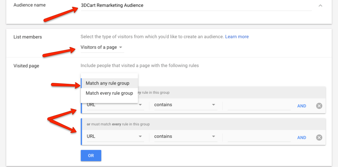338x167 pixels.
Task: Click the 'Audience name' label
Action: (x=29, y=5)
